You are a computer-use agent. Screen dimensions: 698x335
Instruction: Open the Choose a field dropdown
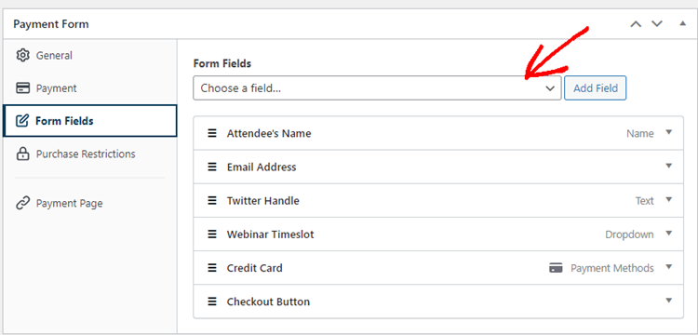pos(377,88)
